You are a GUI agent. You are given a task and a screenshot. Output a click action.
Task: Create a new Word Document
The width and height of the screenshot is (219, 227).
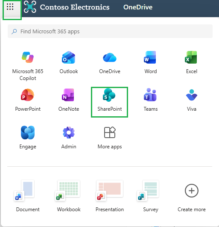[x=28, y=196]
